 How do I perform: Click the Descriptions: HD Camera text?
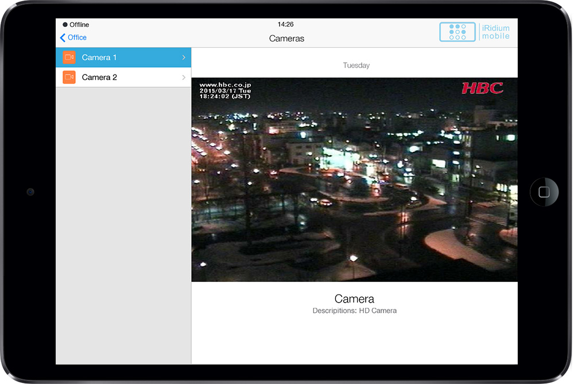pos(354,311)
